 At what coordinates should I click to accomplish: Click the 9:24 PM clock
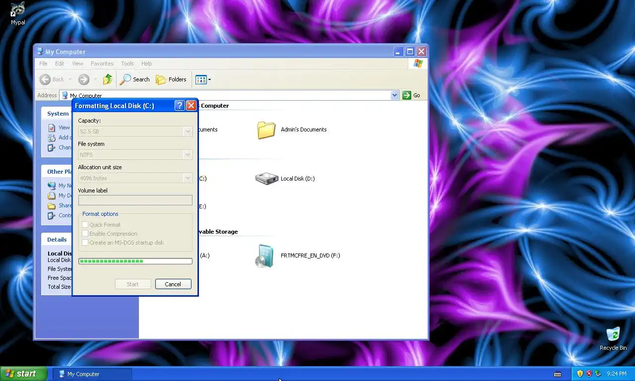tap(616, 374)
